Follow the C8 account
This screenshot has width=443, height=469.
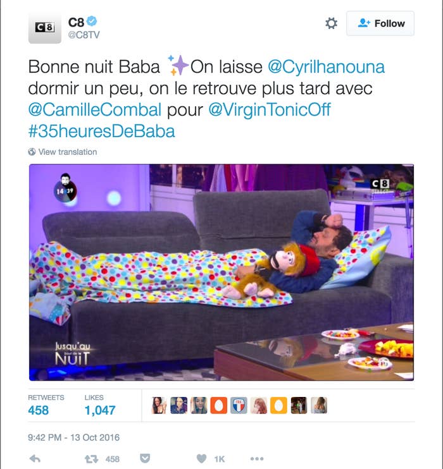380,23
